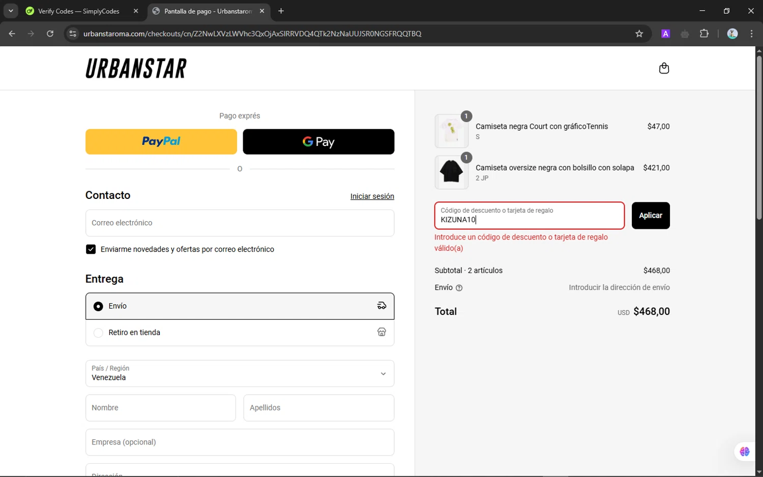Screen dimensions: 763x477
Task: Click the page vertical scrollbar thumb
Action: (759, 137)
